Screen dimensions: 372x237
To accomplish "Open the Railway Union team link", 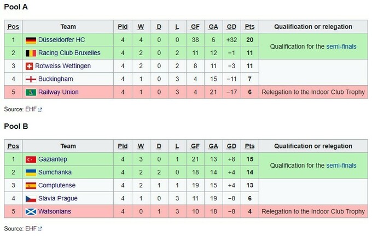I will point(59,92).
